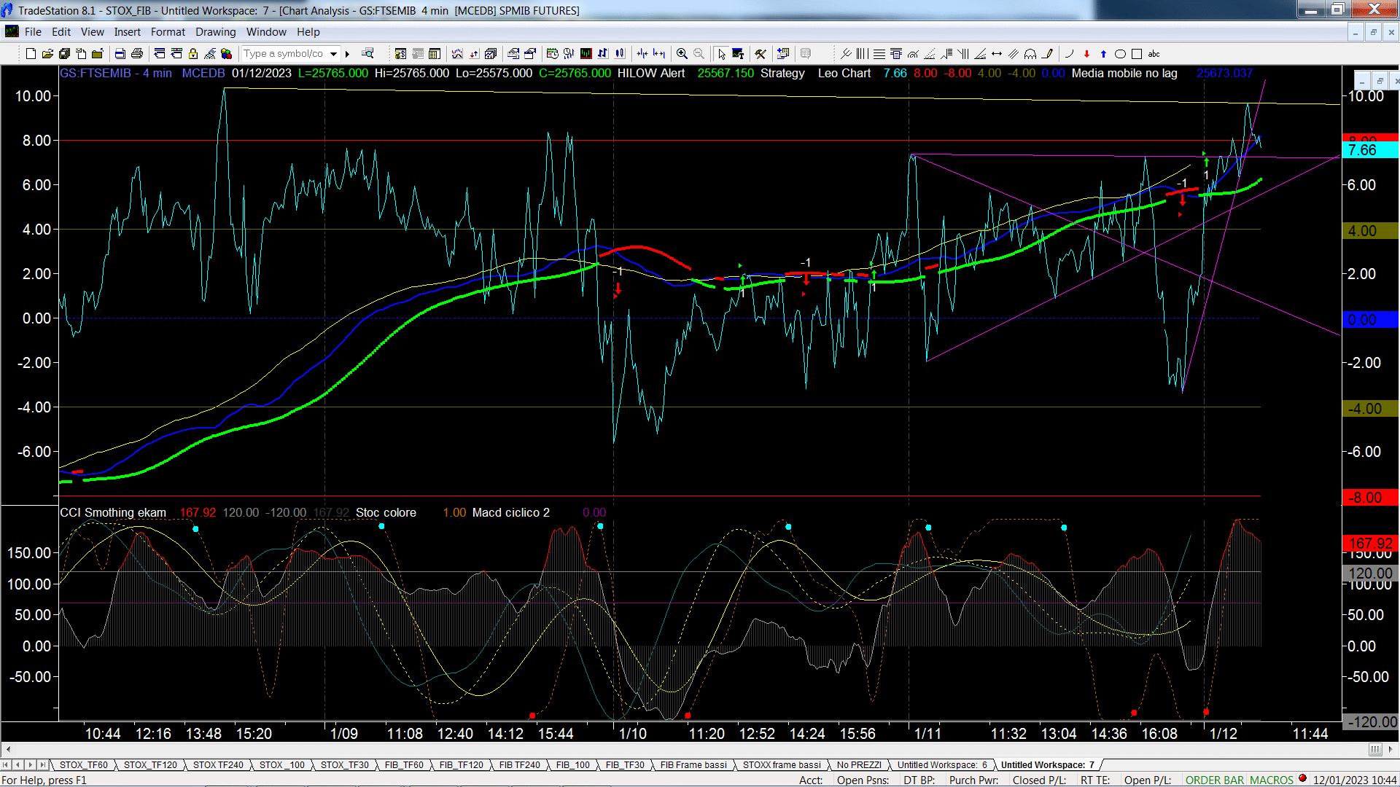The width and height of the screenshot is (1400, 787).
Task: Click the 167.92 CCI value label on axis
Action: [1370, 544]
